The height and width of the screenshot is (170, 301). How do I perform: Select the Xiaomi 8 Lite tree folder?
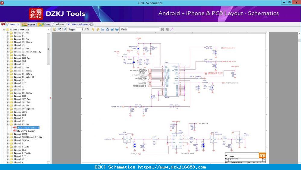click(21, 147)
